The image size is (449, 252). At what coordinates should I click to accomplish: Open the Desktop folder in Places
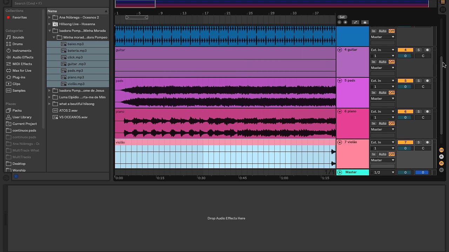(x=19, y=164)
